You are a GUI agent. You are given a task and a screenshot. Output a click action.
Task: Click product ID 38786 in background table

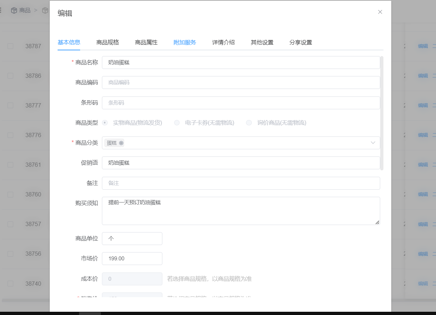pos(33,76)
